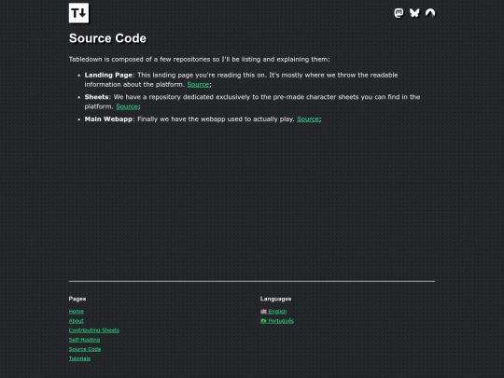Click the 'Pages' footer heading

77,299
